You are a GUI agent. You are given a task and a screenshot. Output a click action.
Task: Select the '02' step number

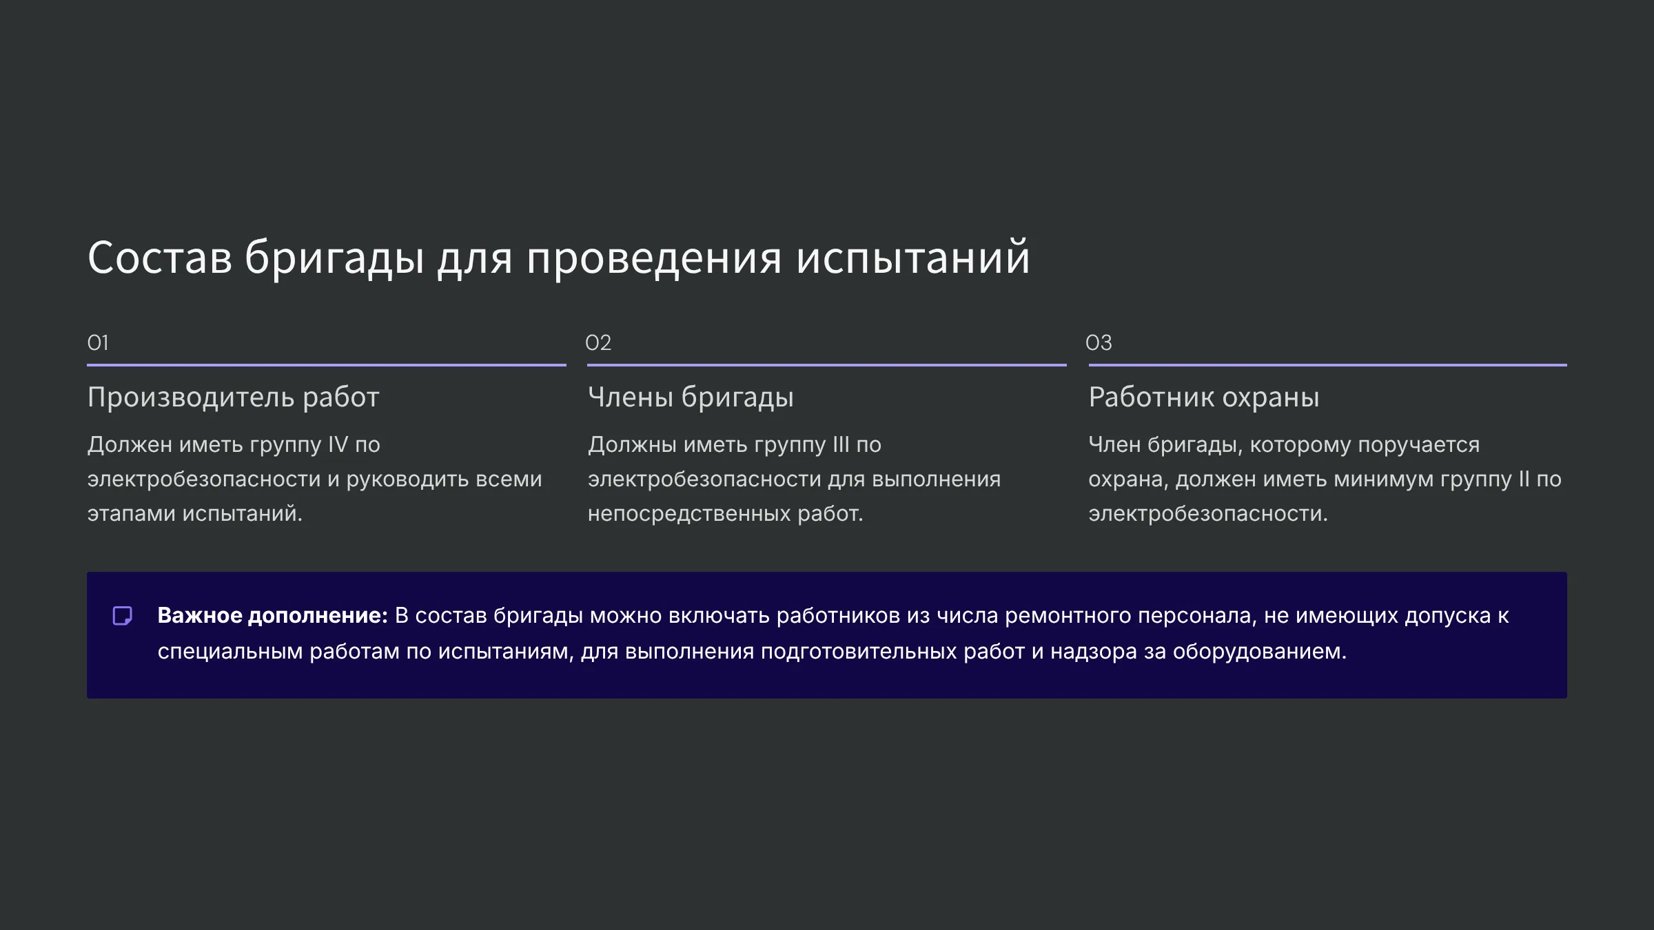point(598,342)
